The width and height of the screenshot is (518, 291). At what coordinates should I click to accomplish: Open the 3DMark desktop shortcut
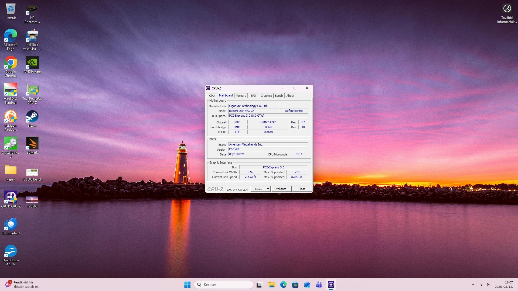point(32,143)
